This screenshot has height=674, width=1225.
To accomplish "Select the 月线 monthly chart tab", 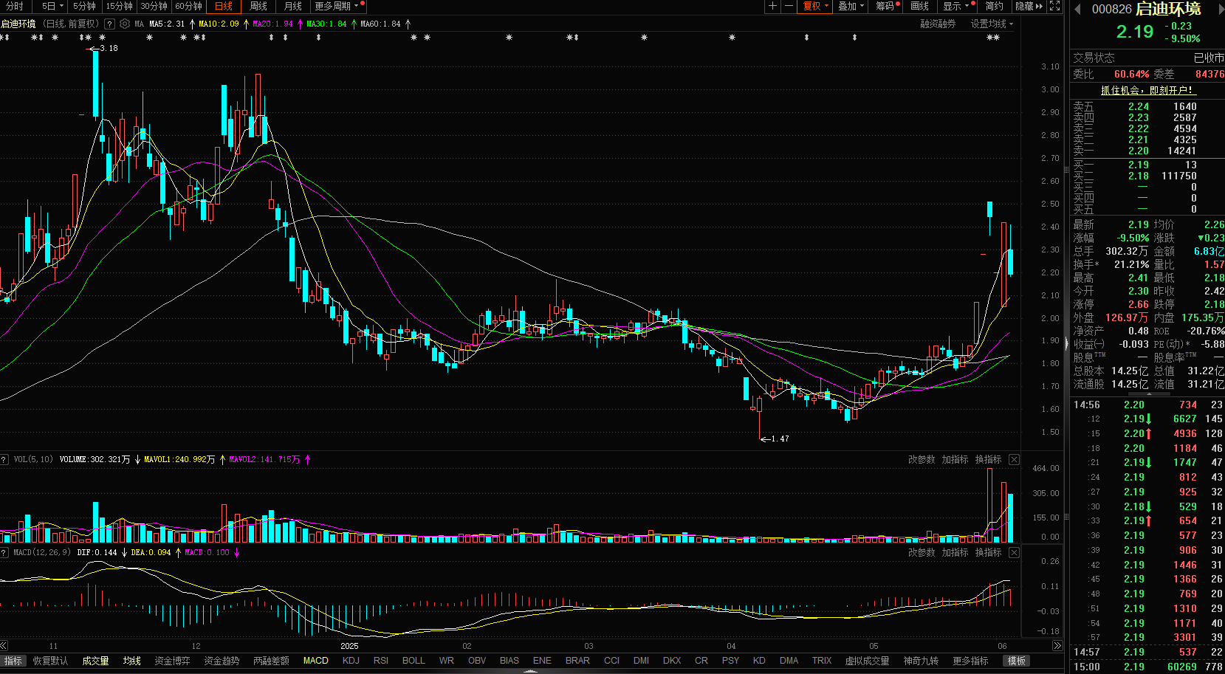I will [293, 6].
